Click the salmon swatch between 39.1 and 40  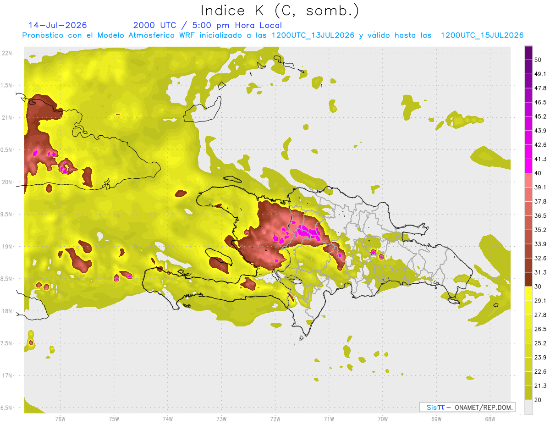coord(529,180)
